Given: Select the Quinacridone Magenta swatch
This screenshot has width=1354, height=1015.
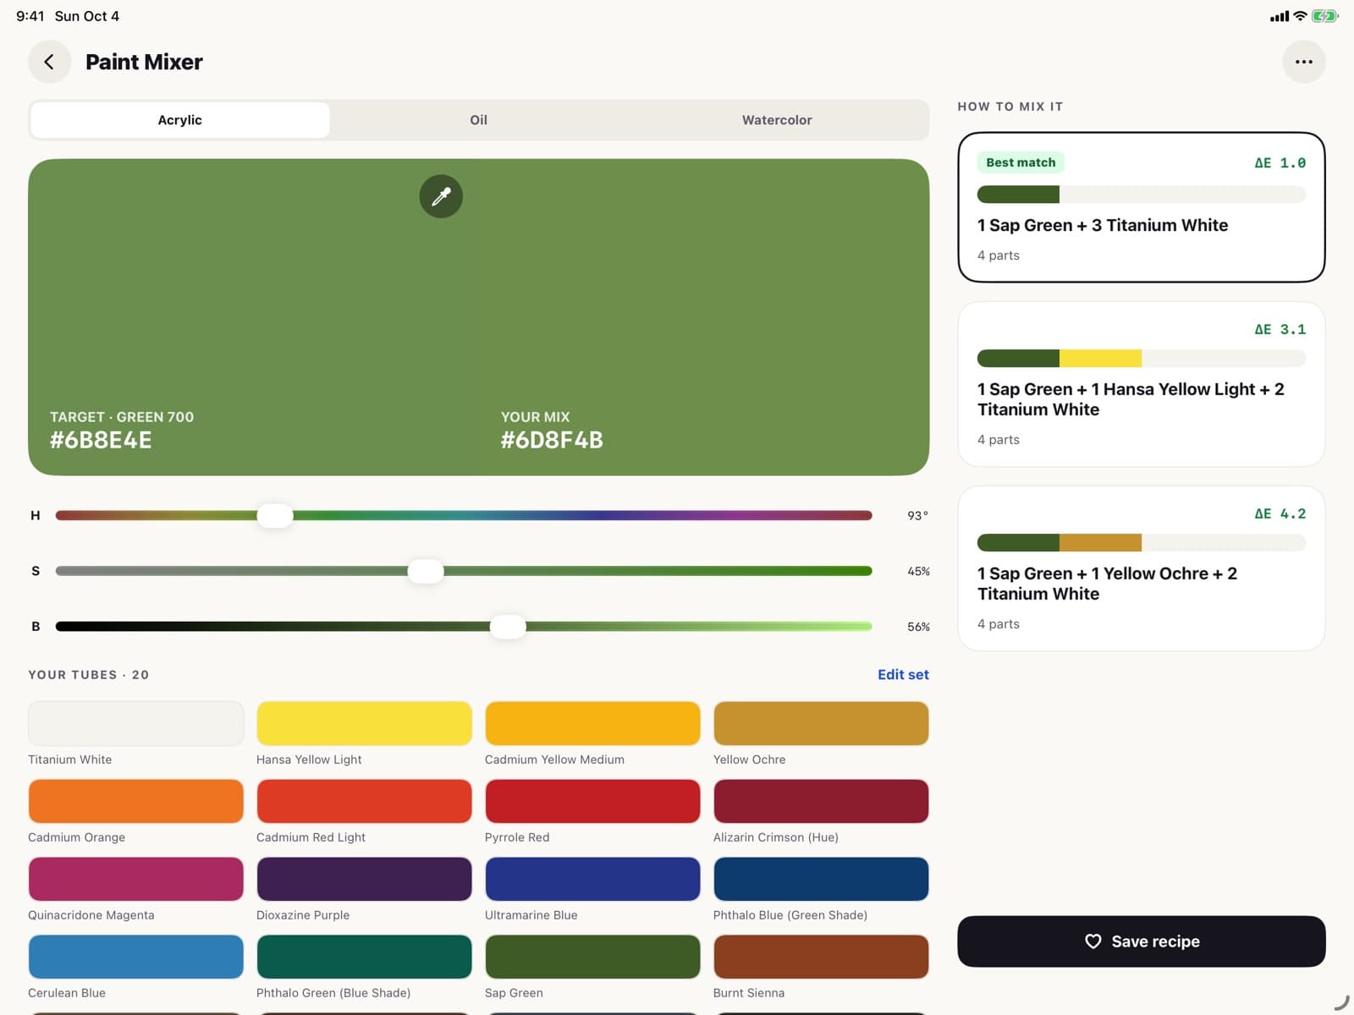Looking at the screenshot, I should tap(135, 879).
